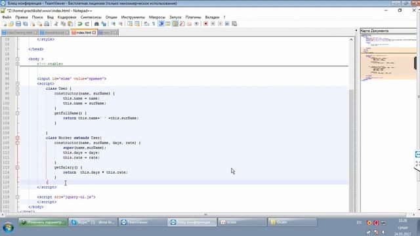The image size is (420, 236).
Task: Open the Правка menu
Action: pyautogui.click(x=22, y=17)
